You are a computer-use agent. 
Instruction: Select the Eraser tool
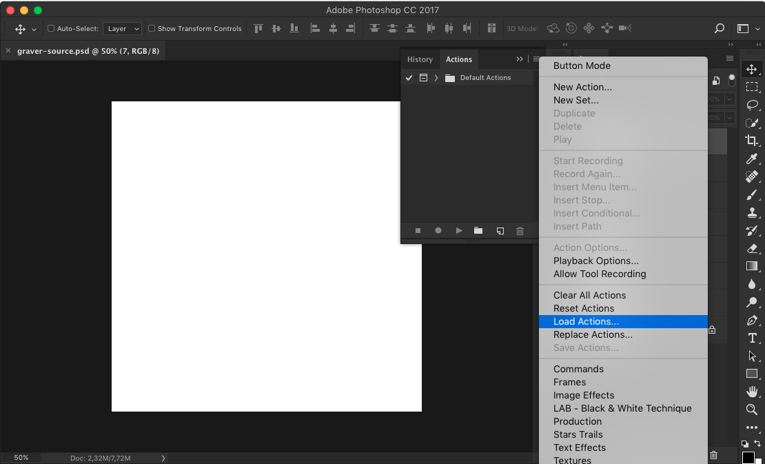pos(752,248)
